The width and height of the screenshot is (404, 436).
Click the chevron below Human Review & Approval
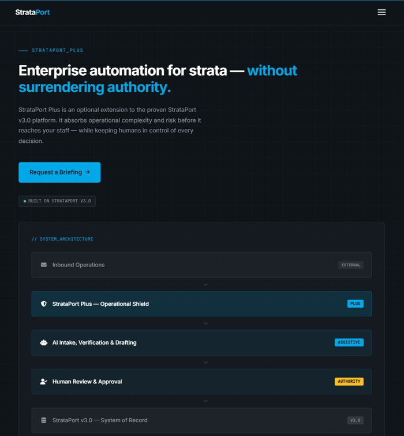click(x=205, y=401)
